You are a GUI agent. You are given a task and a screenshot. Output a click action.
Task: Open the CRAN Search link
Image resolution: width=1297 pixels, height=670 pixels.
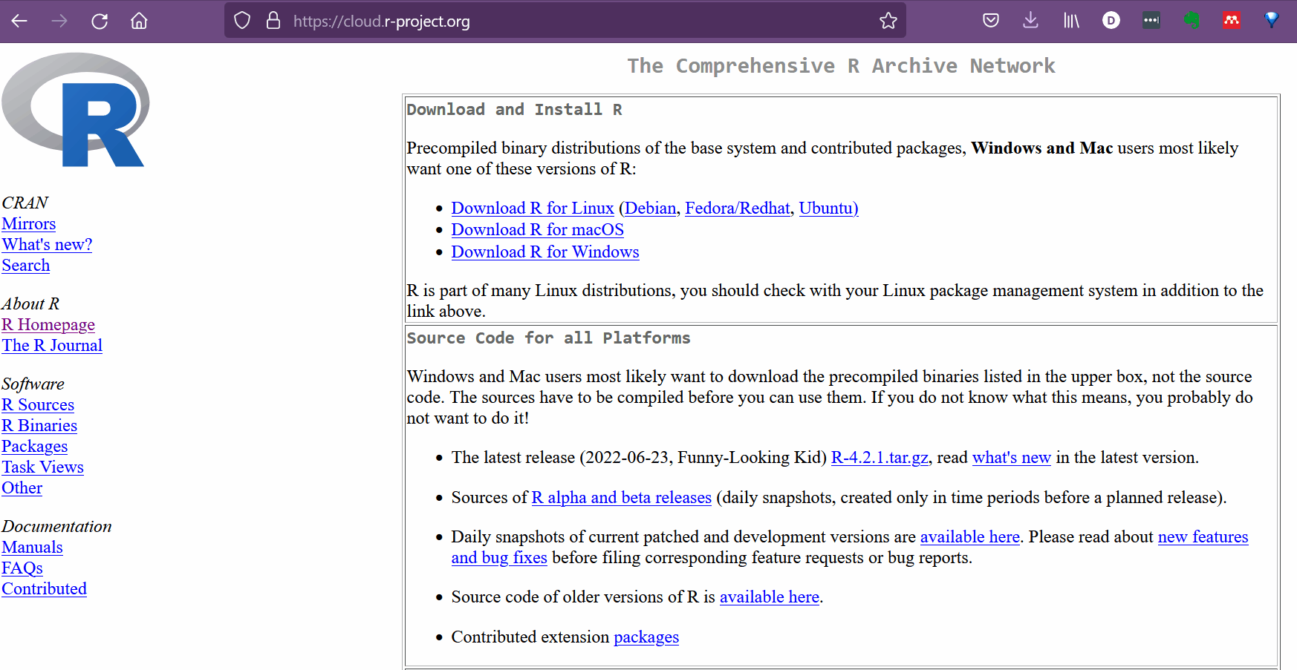tap(26, 266)
